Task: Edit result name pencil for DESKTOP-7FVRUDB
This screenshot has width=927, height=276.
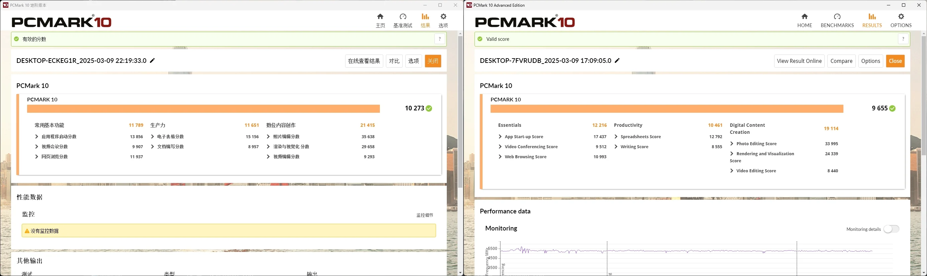Action: click(x=618, y=61)
